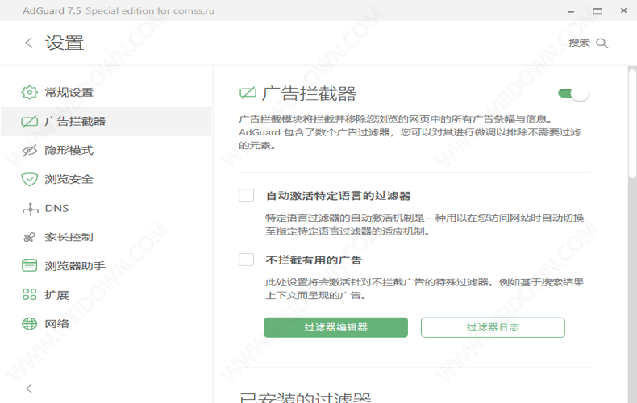Go back using the header arrow
This screenshot has width=637, height=403.
click(x=29, y=44)
